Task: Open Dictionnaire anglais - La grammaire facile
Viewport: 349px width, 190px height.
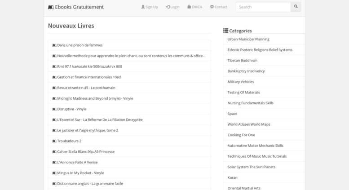Action: pyautogui.click(x=90, y=184)
